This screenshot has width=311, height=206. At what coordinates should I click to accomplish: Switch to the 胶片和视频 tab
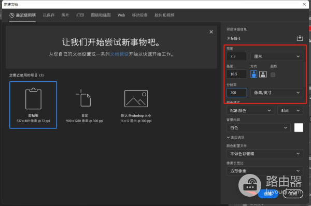tap(164, 15)
